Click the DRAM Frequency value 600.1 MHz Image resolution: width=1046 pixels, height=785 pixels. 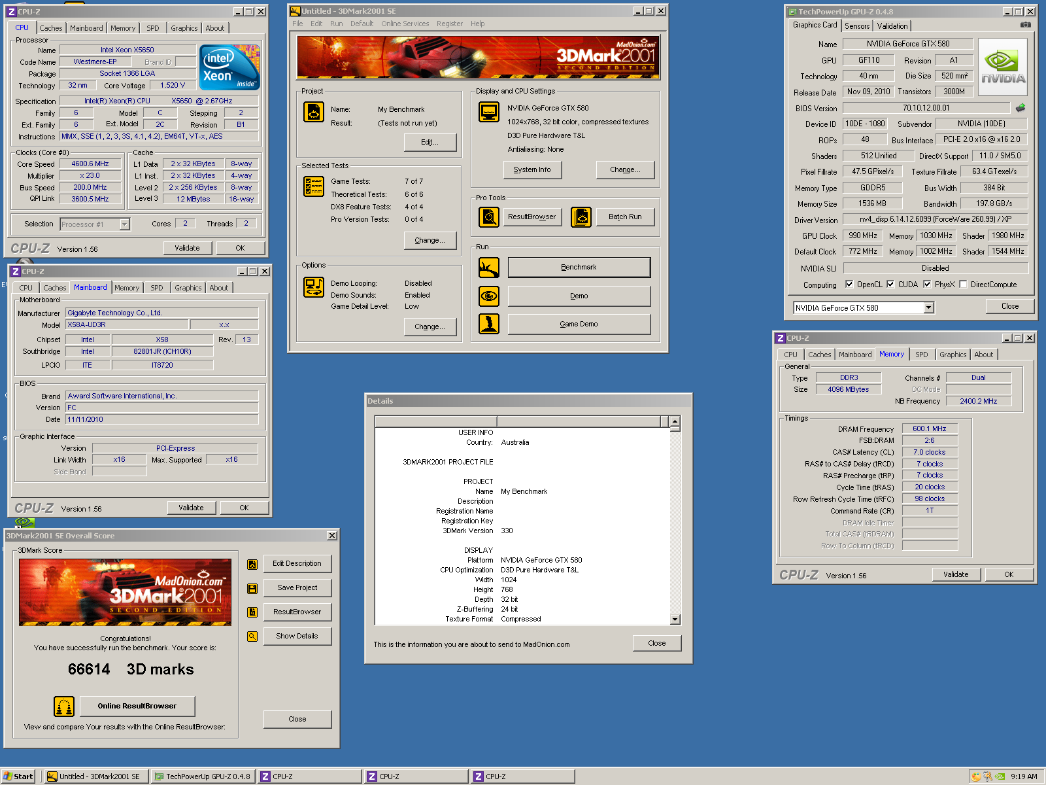(x=930, y=429)
